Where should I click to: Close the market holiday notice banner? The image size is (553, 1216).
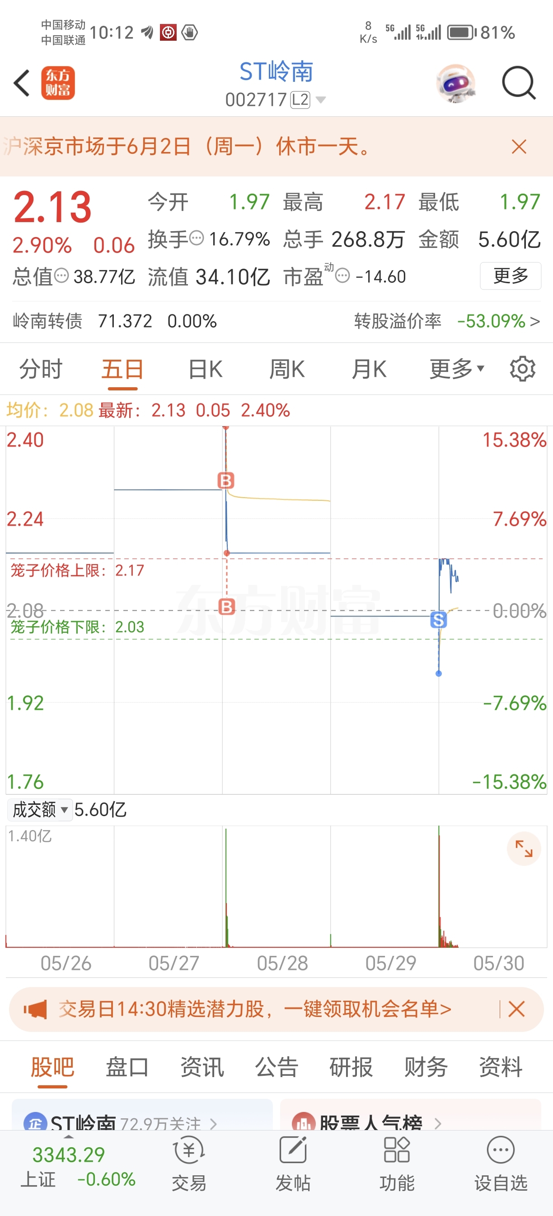click(519, 146)
